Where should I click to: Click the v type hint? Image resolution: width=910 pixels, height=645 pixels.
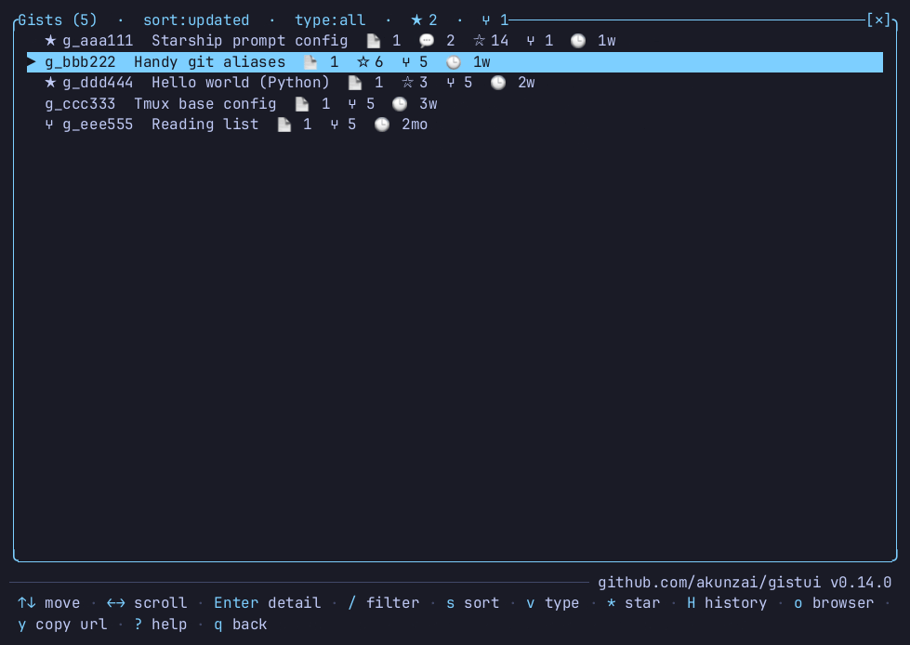click(552, 603)
